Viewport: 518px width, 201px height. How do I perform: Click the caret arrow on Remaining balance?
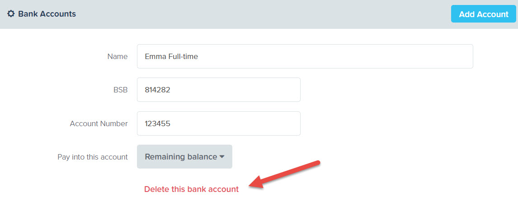222,157
